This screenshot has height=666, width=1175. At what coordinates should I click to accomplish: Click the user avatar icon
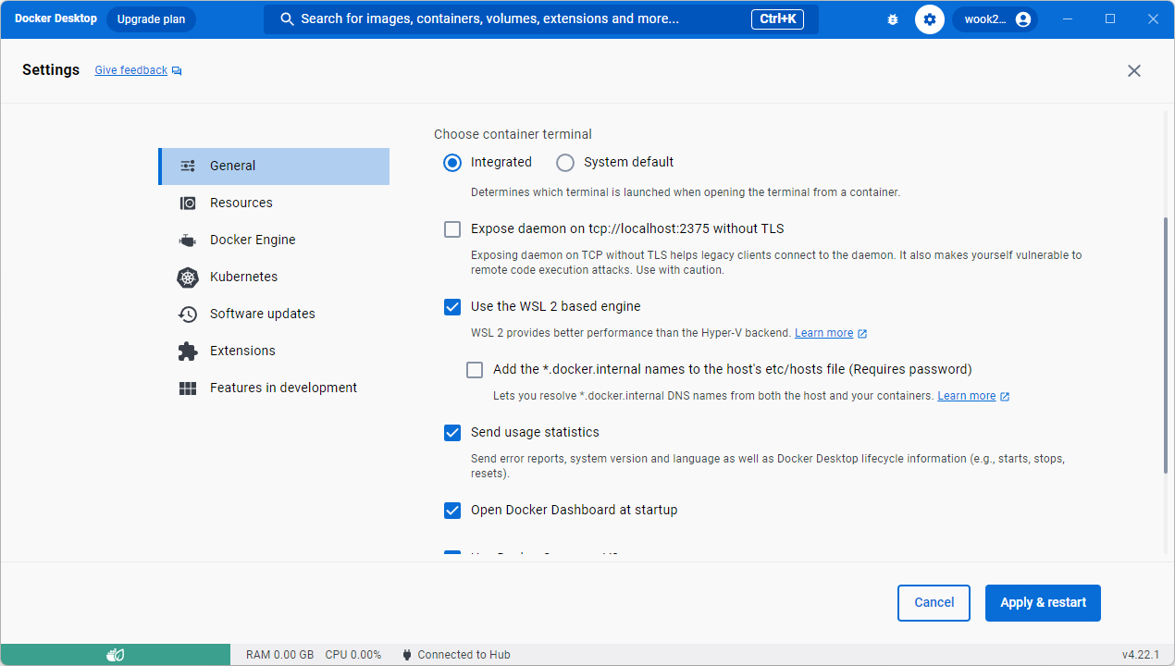pyautogui.click(x=1023, y=19)
